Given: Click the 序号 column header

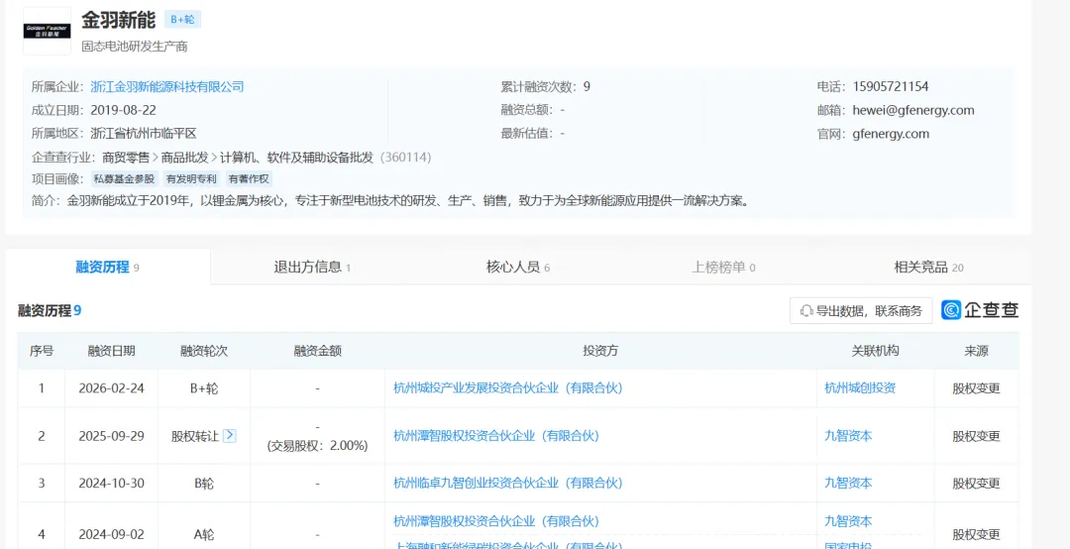Looking at the screenshot, I should click(42, 351).
